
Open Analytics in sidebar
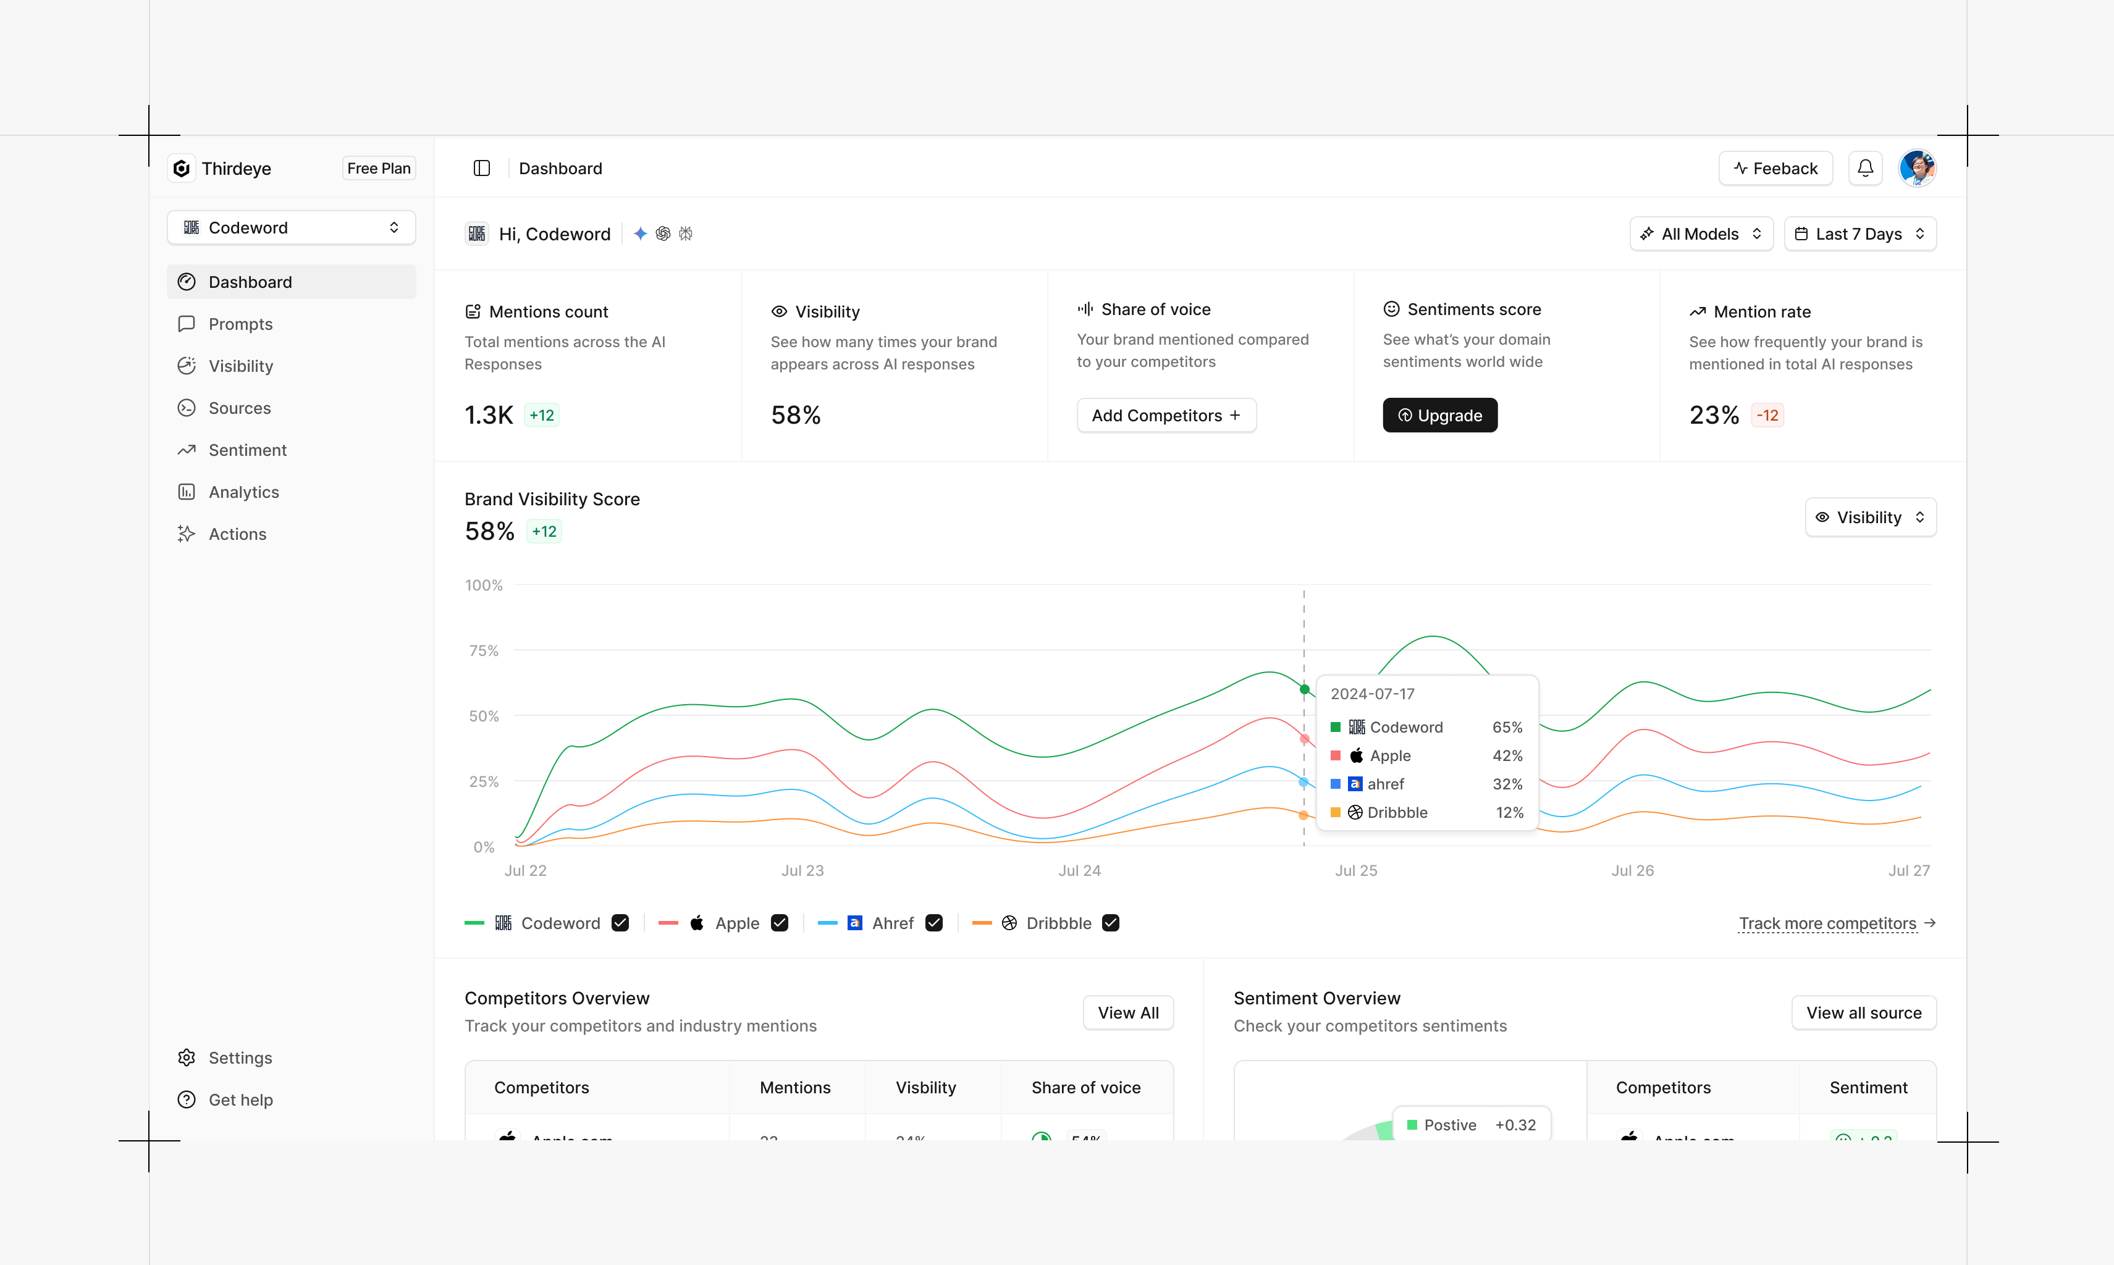click(x=291, y=492)
